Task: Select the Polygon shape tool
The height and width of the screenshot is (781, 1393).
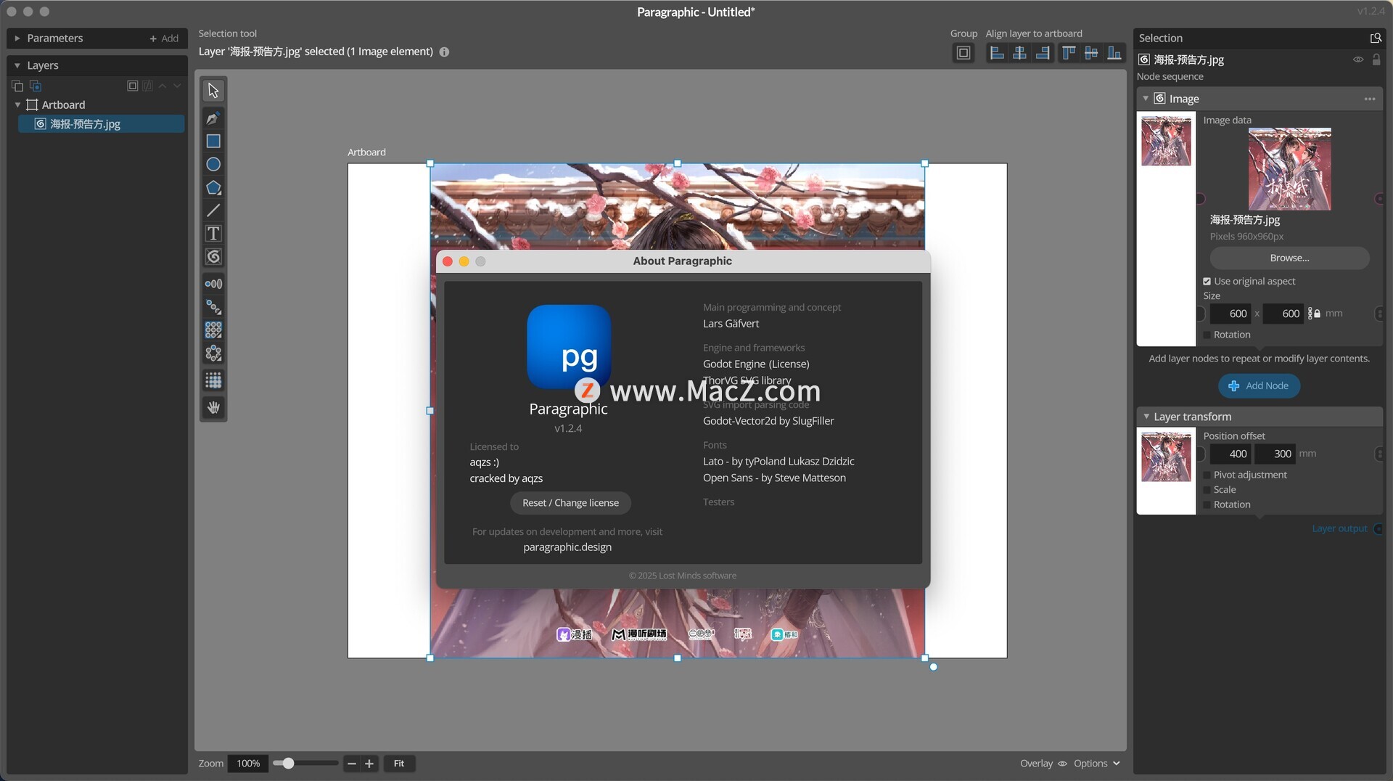Action: point(213,187)
